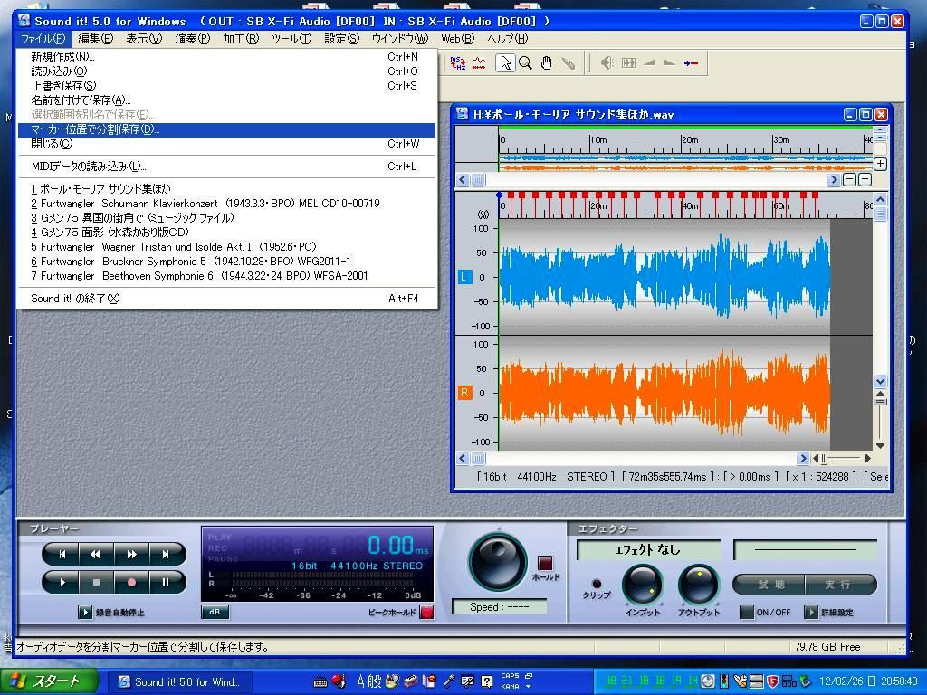Click the IME あ般 input mode indicator
Image resolution: width=927 pixels, height=695 pixels.
(369, 682)
